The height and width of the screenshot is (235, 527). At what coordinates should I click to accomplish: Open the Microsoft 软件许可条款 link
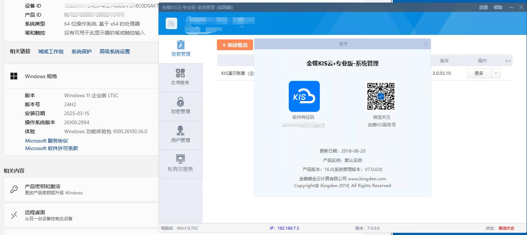point(52,148)
